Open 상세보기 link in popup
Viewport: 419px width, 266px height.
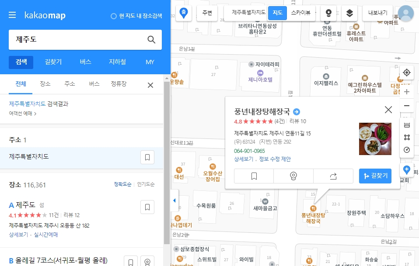point(244,159)
